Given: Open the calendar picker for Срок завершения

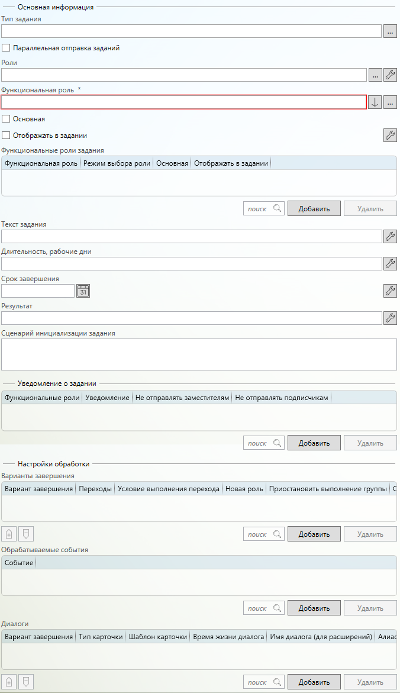Looking at the screenshot, I should point(83,291).
